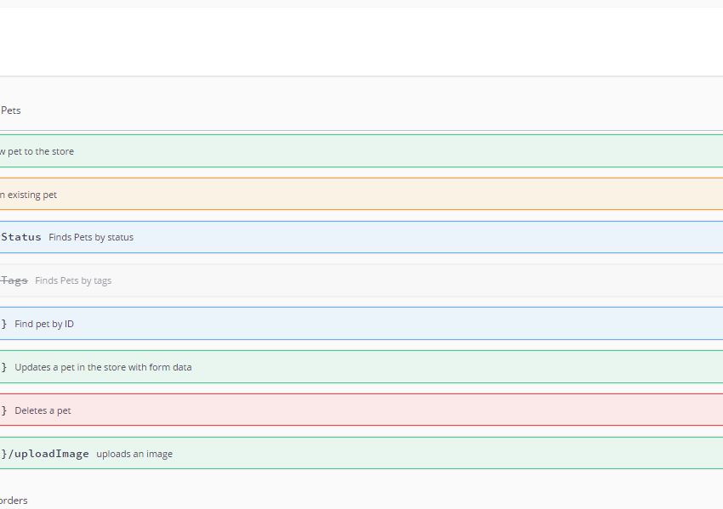The image size is (723, 509).
Task: Expand the red 'Deletes a pet' operation
Action: tap(43, 410)
